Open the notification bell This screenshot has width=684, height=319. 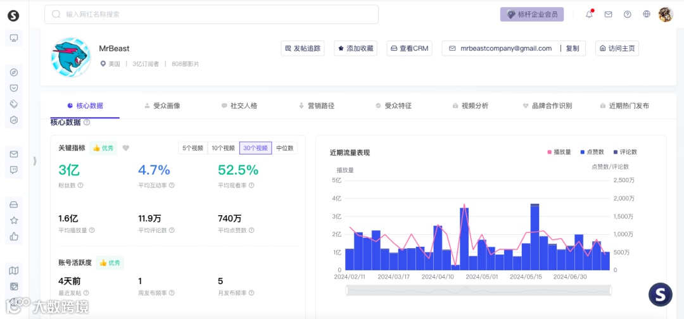(x=590, y=14)
